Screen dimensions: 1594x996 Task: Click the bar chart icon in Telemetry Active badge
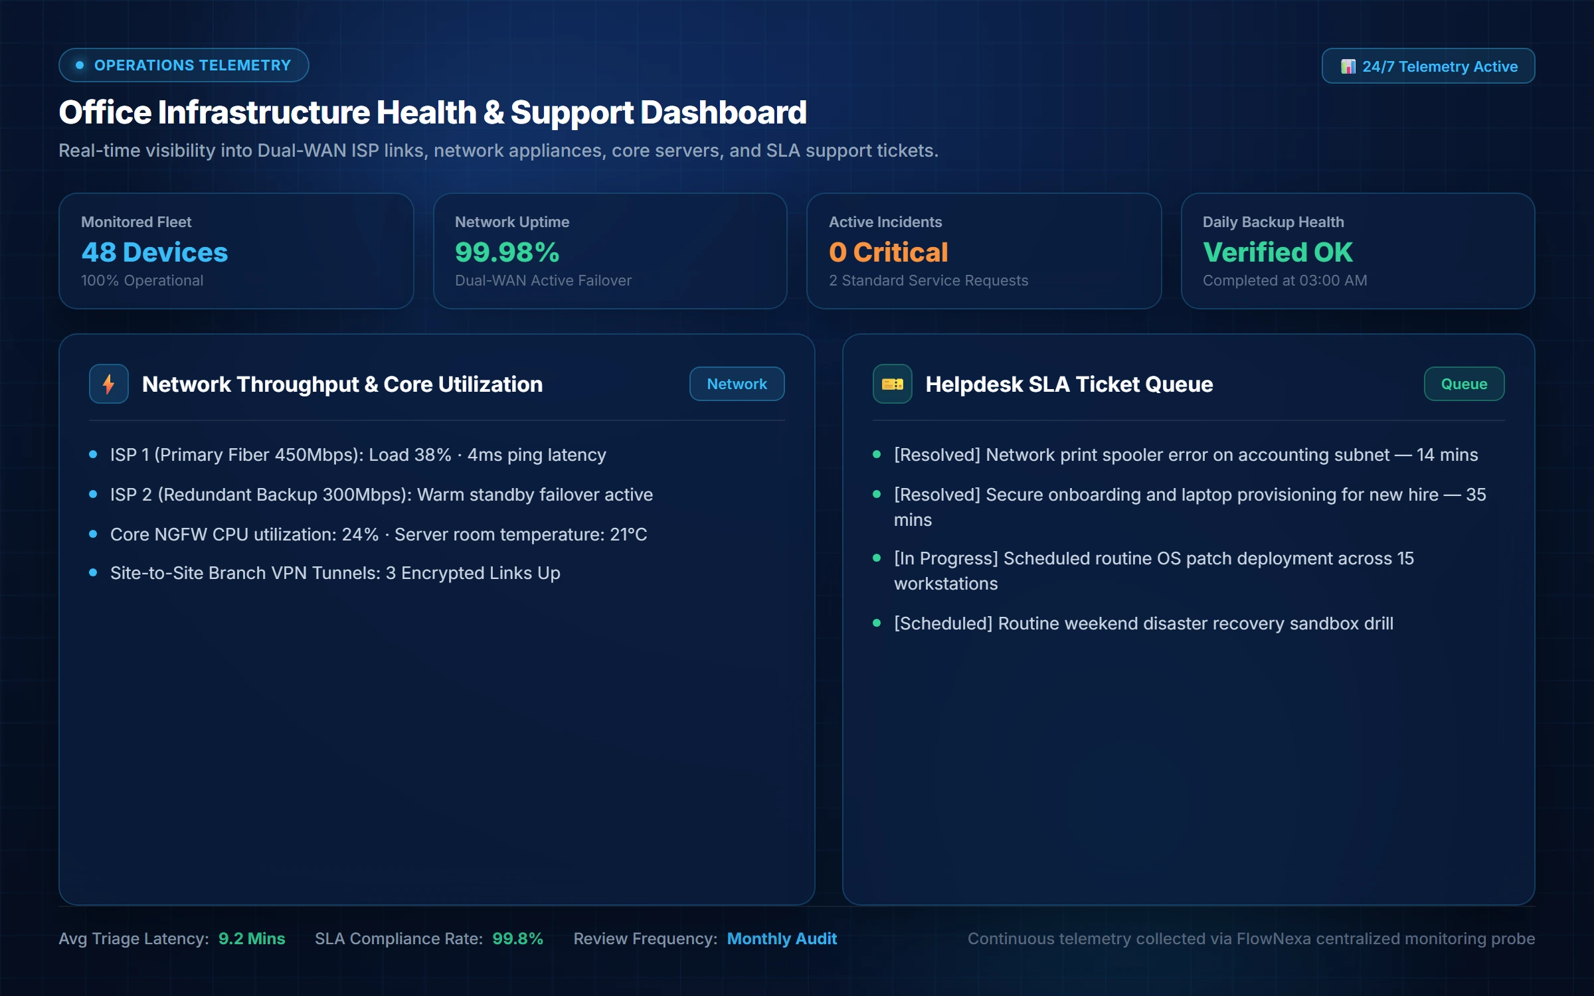click(1348, 66)
